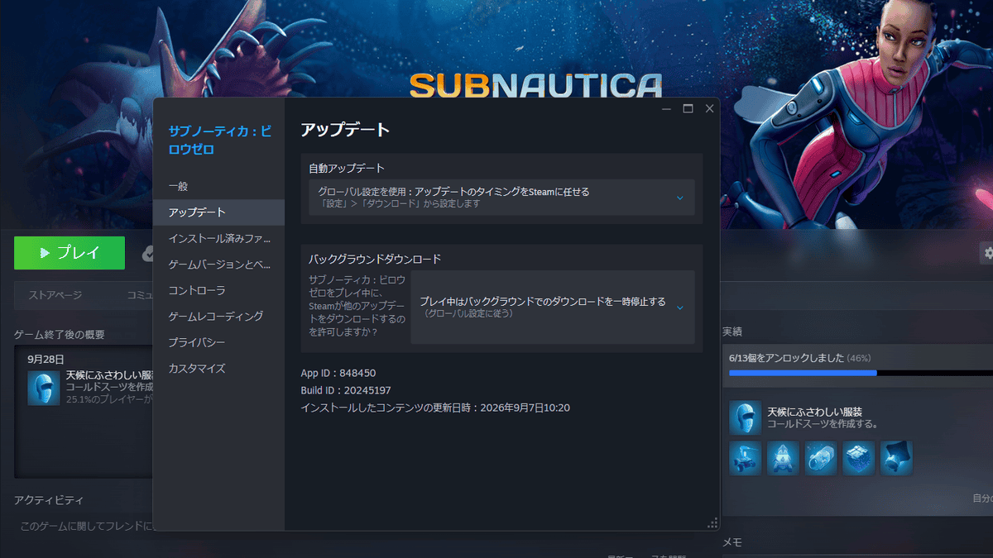
Task: Click the cloud status icon beside プレイ
Action: (x=146, y=253)
